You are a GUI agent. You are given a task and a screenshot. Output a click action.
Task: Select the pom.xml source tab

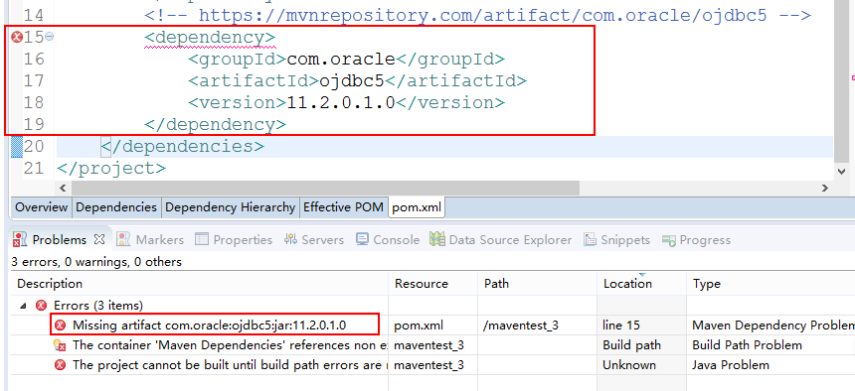tap(417, 207)
